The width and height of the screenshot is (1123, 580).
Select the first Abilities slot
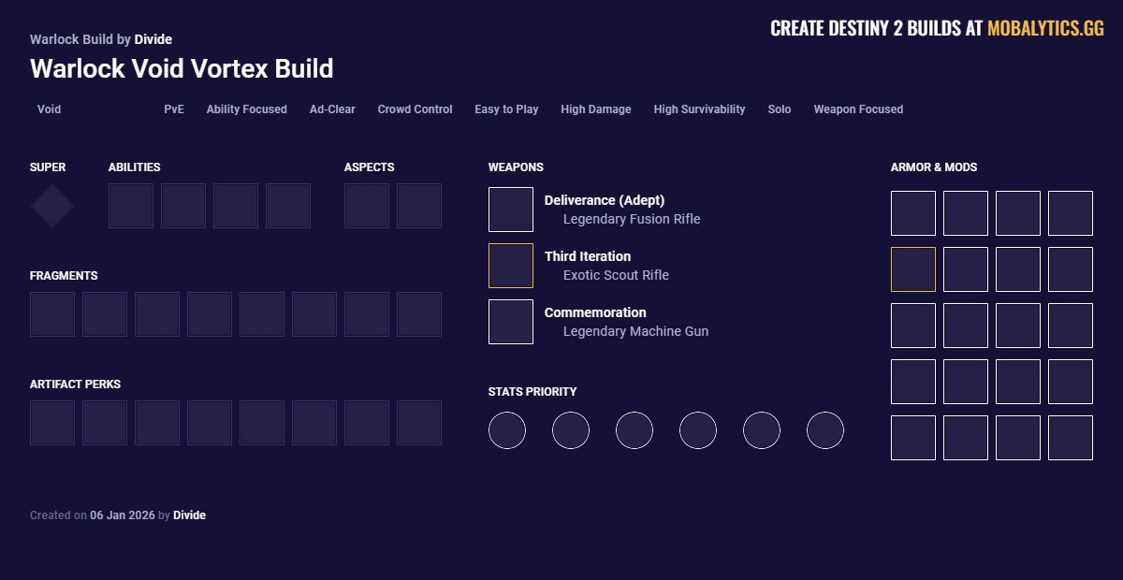(x=130, y=205)
